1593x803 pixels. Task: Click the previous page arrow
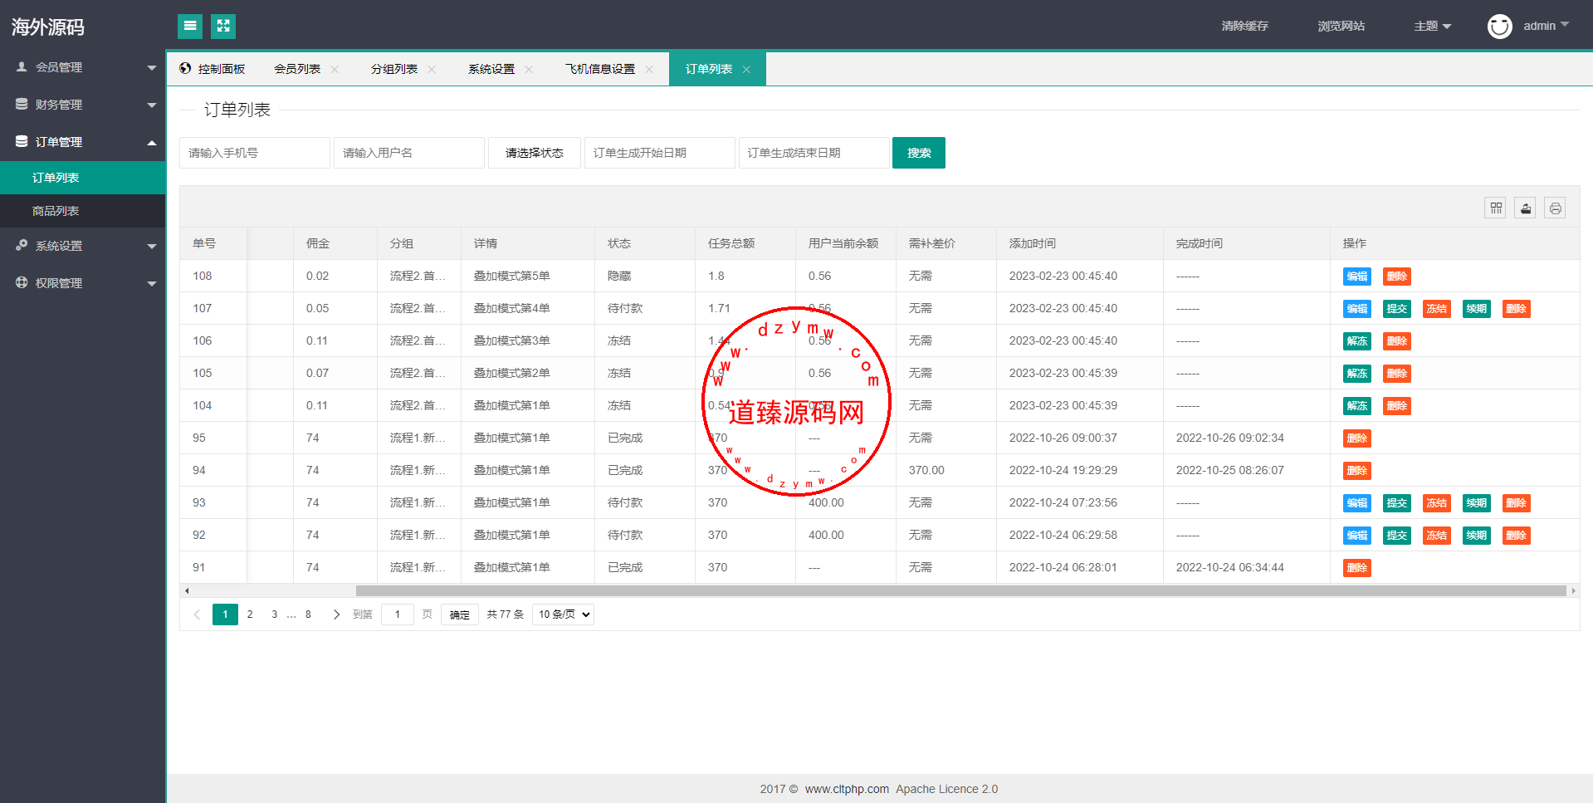197,614
